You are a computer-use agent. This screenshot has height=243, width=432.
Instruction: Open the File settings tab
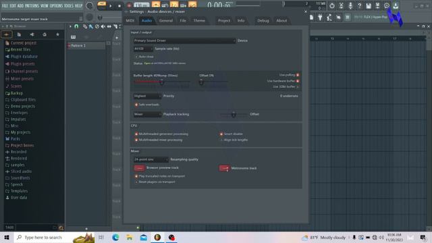pos(183,21)
